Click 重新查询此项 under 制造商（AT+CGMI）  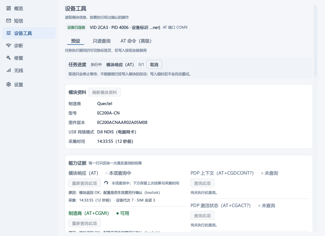click(x=84, y=223)
